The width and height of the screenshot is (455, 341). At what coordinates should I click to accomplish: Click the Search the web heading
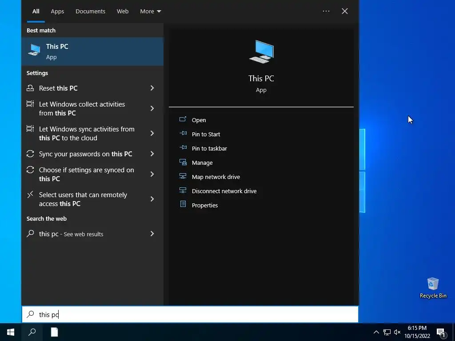[46, 218]
